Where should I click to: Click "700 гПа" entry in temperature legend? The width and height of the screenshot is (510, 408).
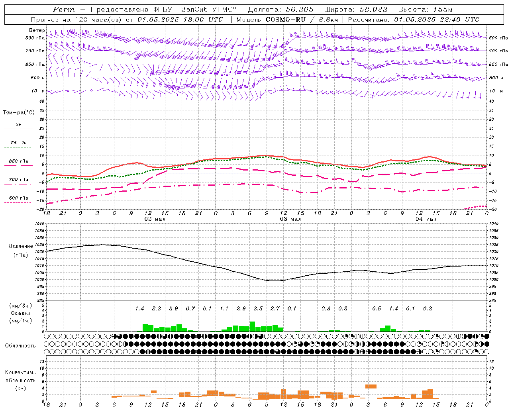click(x=19, y=180)
